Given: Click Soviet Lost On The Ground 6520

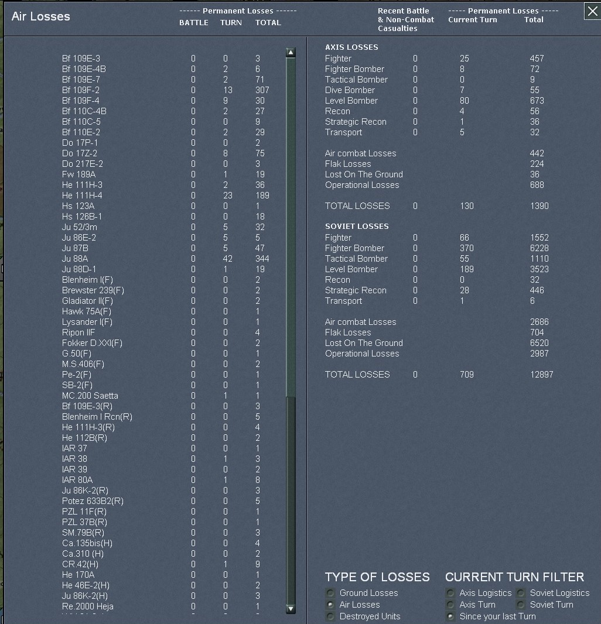Looking at the screenshot, I should click(539, 343).
